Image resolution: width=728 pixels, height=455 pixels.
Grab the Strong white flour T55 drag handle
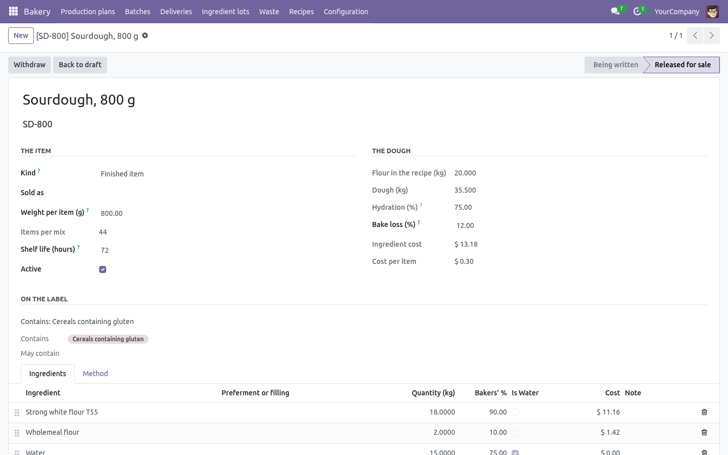(x=17, y=413)
